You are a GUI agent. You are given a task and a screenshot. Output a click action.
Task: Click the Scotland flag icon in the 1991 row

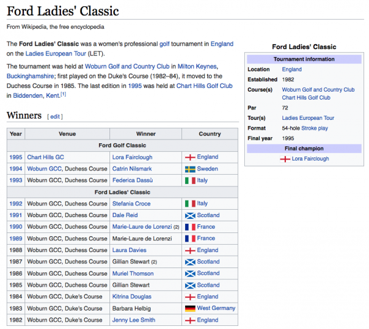tap(190, 215)
